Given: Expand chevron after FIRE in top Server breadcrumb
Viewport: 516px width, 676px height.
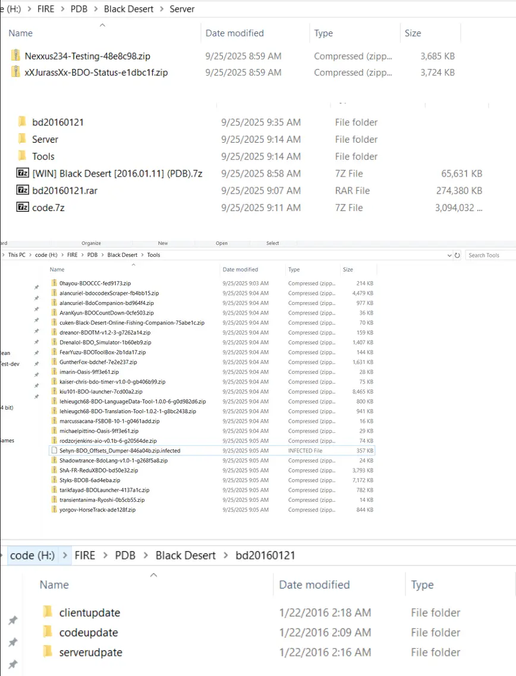Looking at the screenshot, I should [x=62, y=9].
